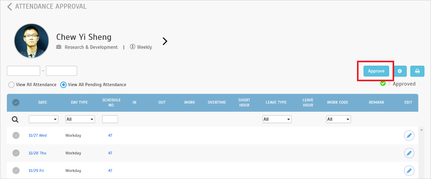Toggle select-all checkbox in table header

16,102
